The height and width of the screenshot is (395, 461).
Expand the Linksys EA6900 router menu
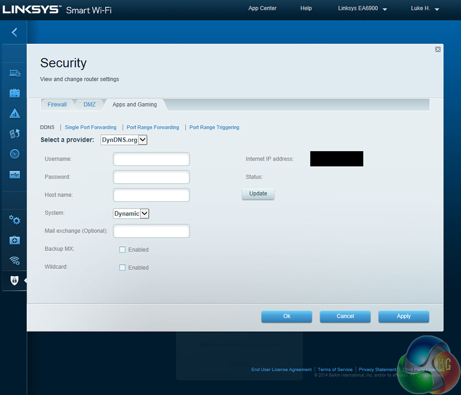[362, 9]
